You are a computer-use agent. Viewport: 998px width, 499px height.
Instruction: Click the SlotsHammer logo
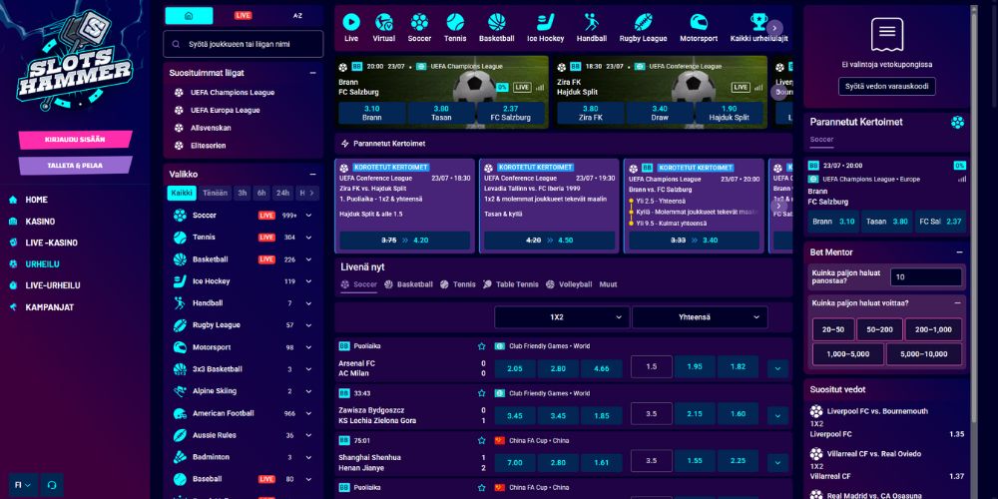75,59
